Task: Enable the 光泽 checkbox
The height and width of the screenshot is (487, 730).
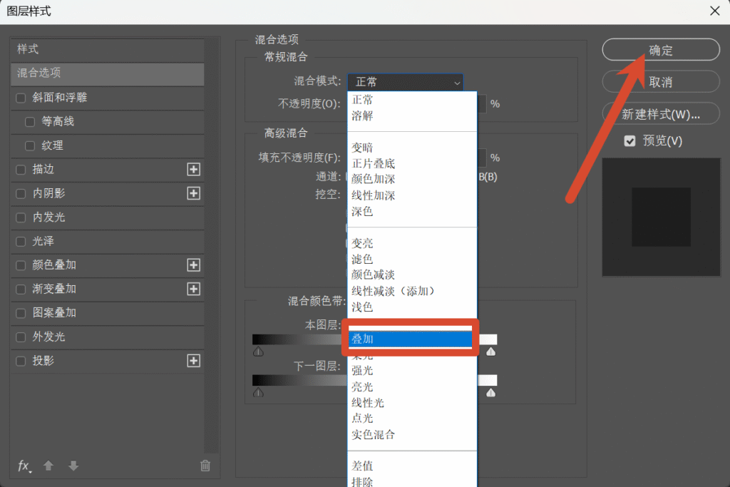Action: (21, 242)
